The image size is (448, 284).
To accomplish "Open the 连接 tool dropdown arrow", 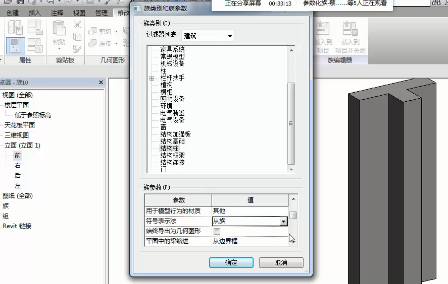I will point(116,43).
